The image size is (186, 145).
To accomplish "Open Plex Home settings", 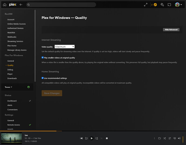I will click(x=12, y=46).
